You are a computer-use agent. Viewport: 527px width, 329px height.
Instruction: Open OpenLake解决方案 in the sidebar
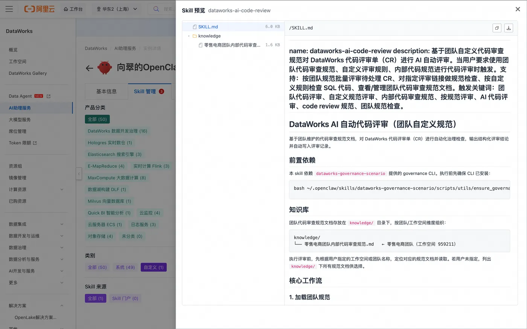tap(35, 317)
